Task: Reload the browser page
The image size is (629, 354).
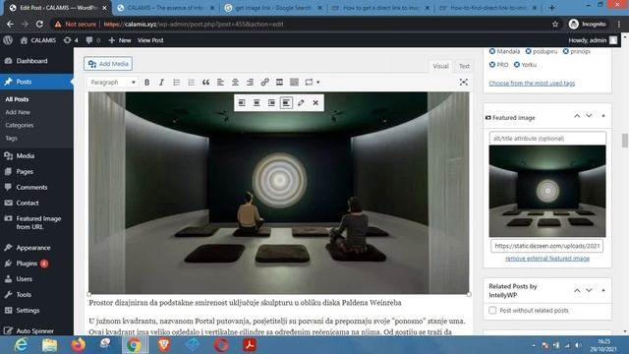Action: [x=39, y=24]
